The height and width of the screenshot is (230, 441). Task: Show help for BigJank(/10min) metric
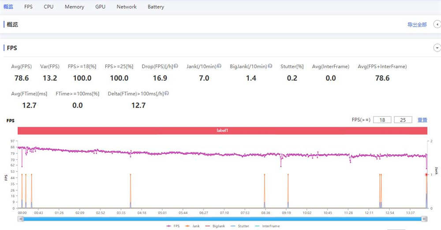(270, 66)
